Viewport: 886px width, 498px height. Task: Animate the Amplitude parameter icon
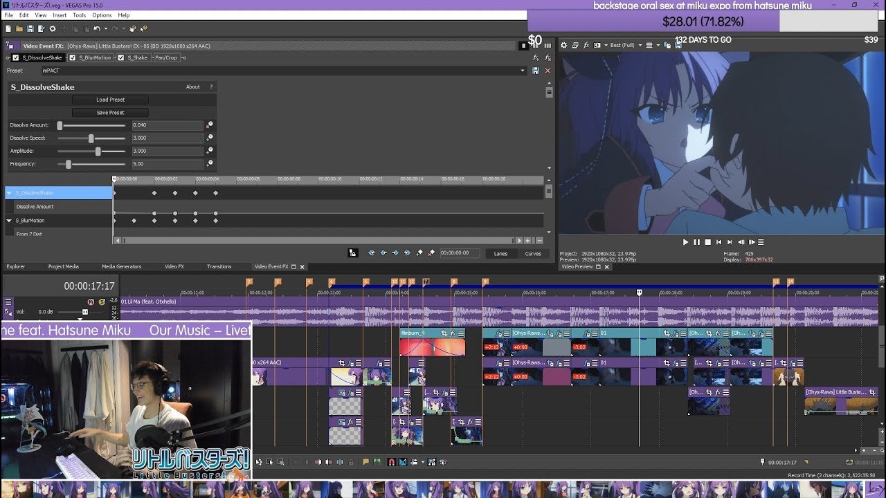point(209,151)
